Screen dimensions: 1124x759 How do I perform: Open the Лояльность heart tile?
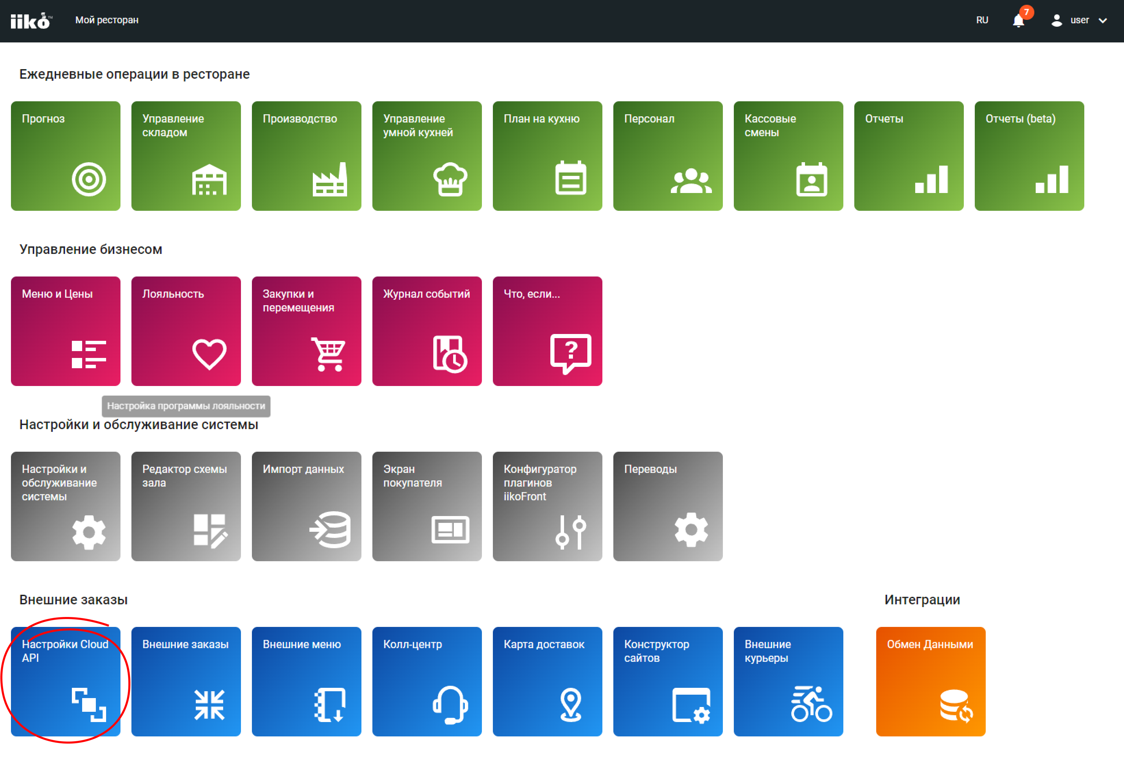(186, 331)
